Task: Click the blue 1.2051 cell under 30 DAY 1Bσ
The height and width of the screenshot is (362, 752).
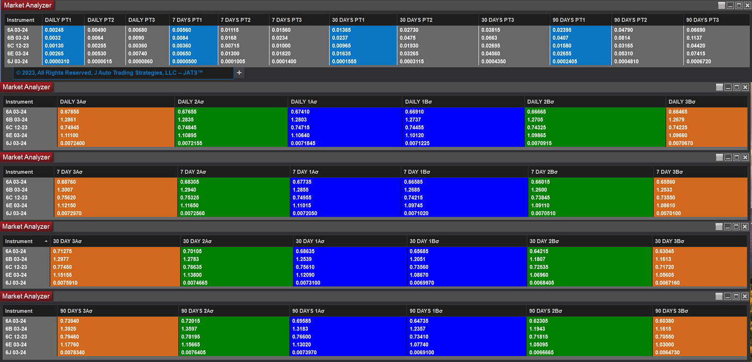Action: 466,259
